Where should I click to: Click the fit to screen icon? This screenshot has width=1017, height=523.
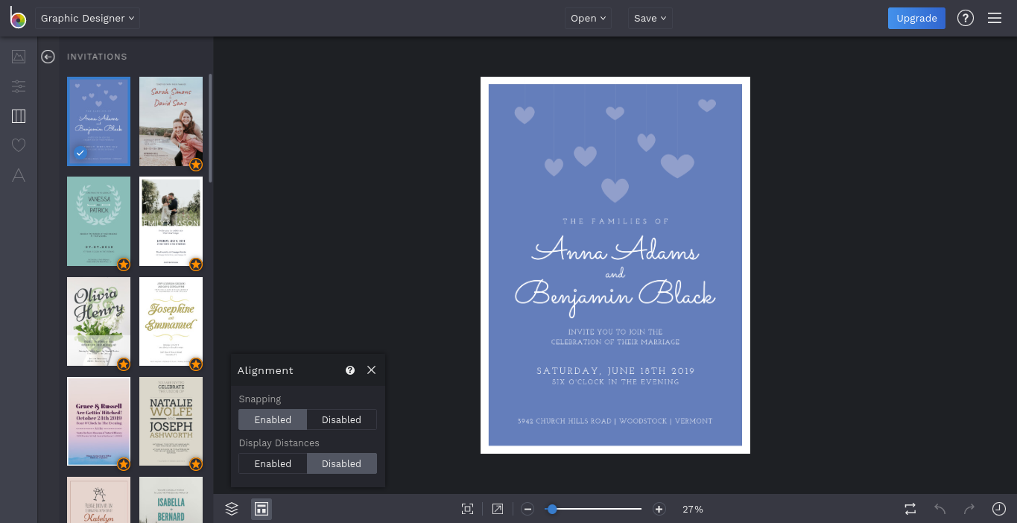[x=467, y=509]
